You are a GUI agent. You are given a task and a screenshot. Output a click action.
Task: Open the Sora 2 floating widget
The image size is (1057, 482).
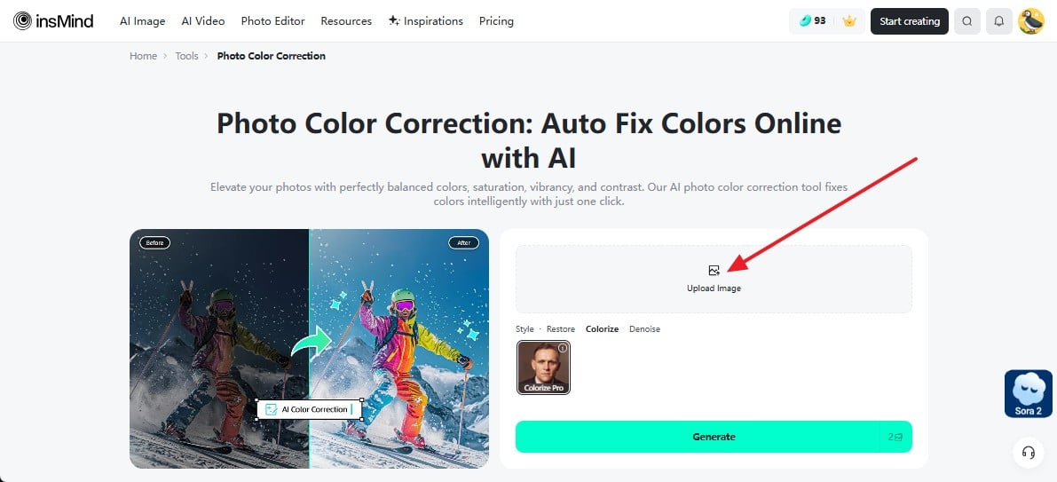(1028, 394)
